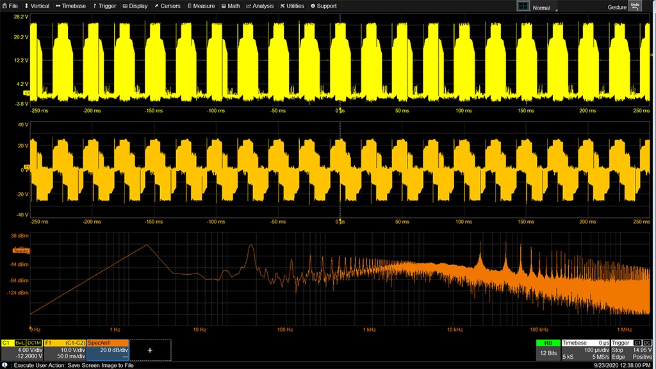Open the Vertical menu
The width and height of the screenshot is (656, 369).
click(x=37, y=6)
